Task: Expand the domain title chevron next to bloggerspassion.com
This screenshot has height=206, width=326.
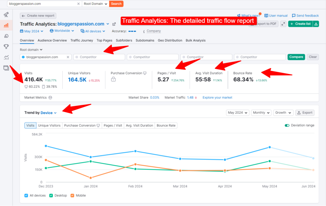Action: [x=108, y=24]
